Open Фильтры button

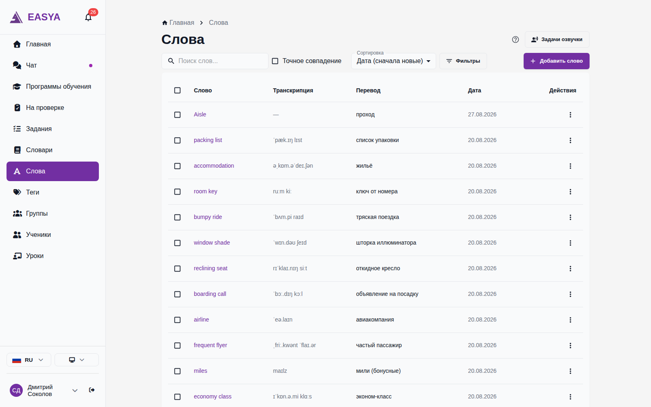(x=463, y=61)
